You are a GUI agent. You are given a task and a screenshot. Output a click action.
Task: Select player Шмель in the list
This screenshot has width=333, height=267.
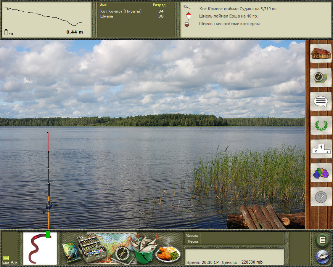click(x=106, y=16)
